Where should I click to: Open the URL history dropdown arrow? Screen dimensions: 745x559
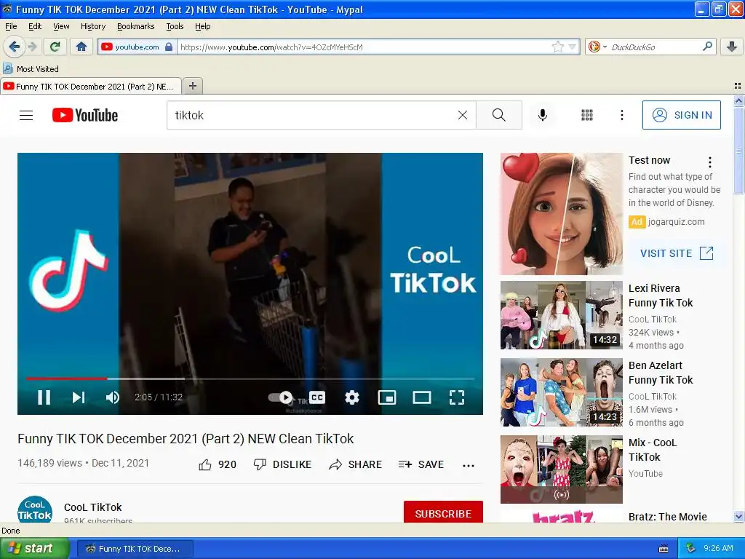573,47
